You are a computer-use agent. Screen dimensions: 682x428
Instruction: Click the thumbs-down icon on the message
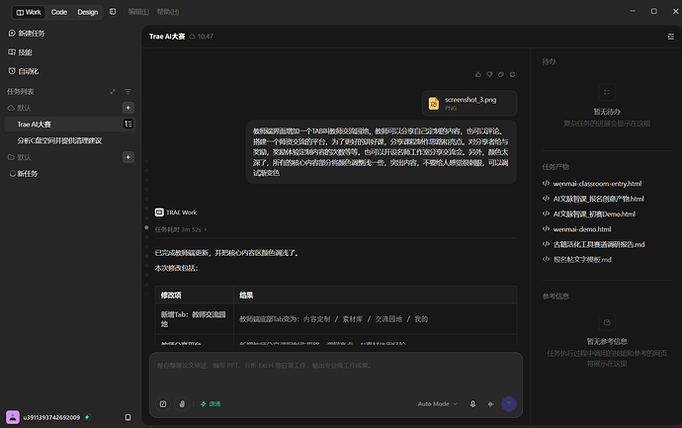tap(489, 75)
